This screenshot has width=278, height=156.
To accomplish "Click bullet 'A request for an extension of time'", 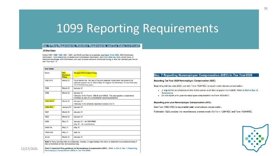I will [x=210, y=92].
